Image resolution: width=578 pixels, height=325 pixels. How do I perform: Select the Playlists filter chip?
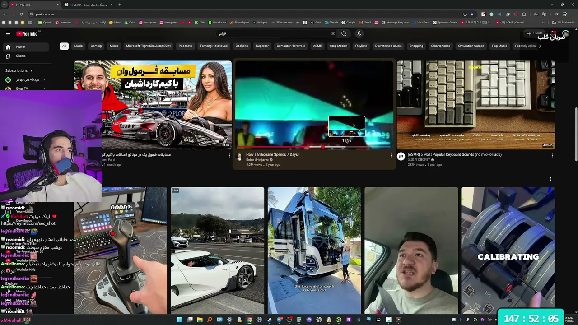coord(361,46)
